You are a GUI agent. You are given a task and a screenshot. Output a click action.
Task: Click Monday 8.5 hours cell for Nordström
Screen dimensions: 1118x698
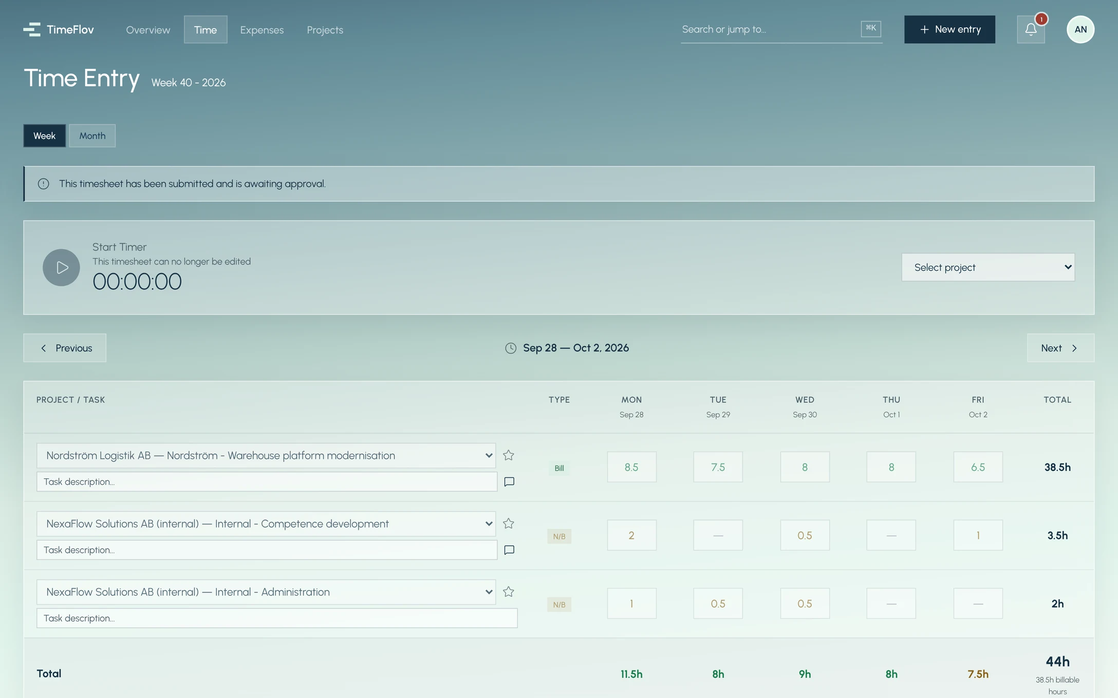click(631, 467)
